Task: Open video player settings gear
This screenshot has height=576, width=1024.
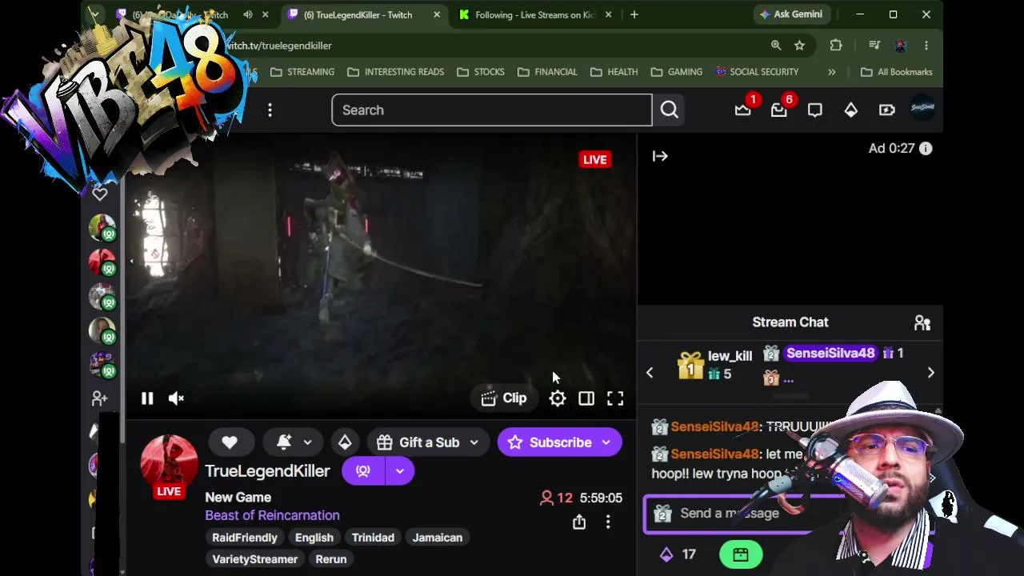Action: (x=558, y=398)
